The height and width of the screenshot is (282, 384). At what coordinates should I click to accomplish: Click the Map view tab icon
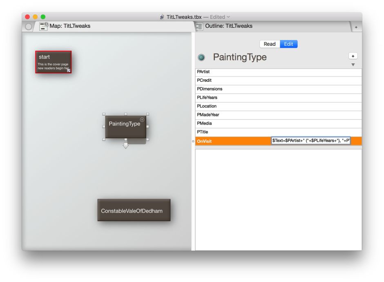click(x=43, y=27)
